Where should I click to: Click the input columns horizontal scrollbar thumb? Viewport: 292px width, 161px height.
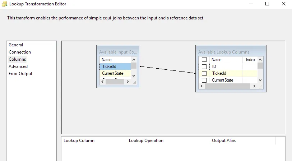click(x=115, y=82)
